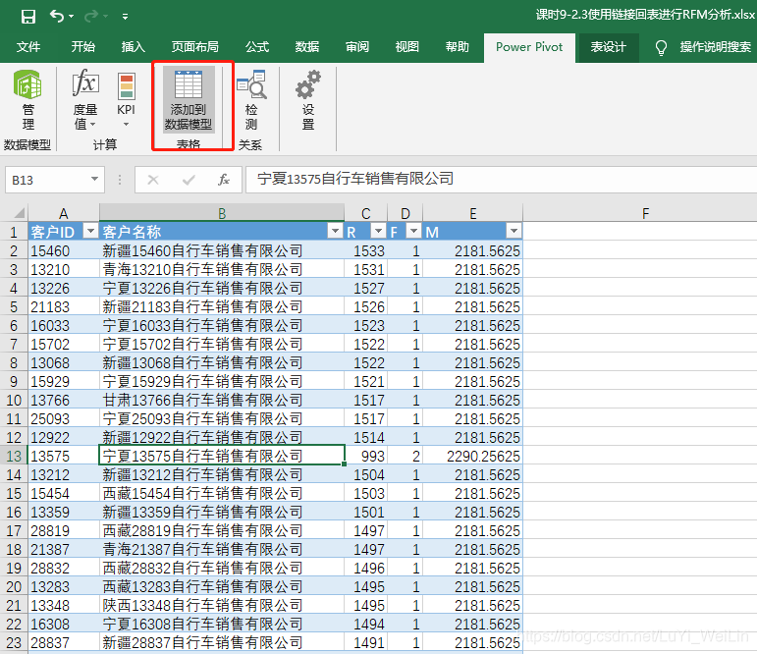Click cell with 西藏28832自行车销售有限公司
Screen dimensions: 757x654
(x=222, y=568)
